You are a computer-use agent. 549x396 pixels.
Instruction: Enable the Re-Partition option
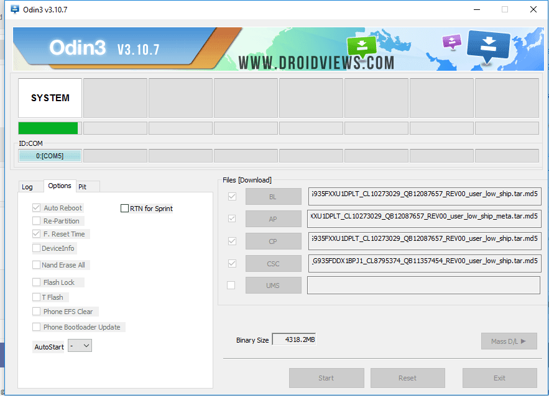(x=37, y=220)
